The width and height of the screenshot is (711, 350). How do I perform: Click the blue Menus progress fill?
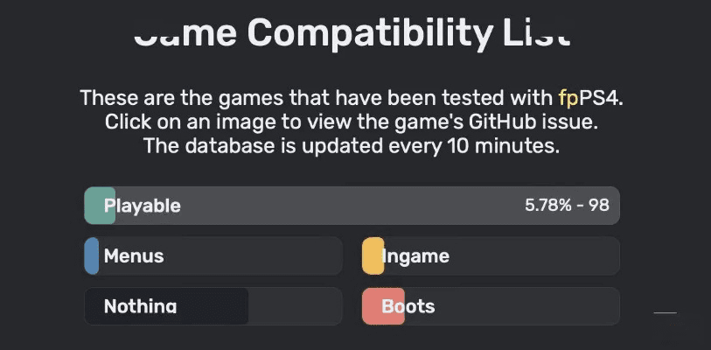91,256
